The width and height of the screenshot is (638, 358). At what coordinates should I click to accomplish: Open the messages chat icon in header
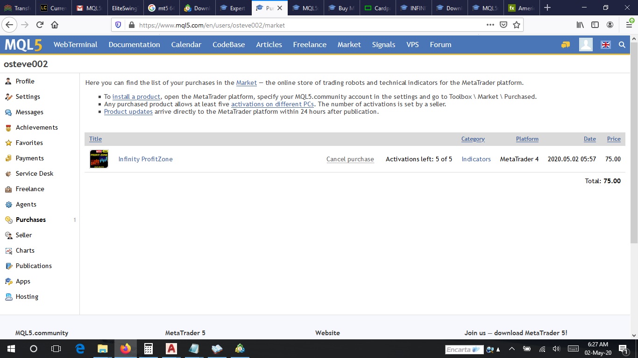pos(566,45)
